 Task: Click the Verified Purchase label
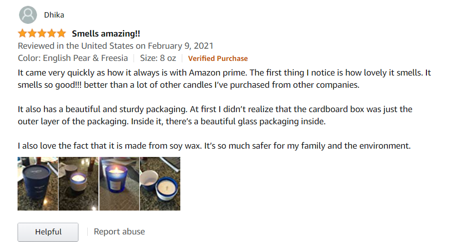click(x=218, y=58)
